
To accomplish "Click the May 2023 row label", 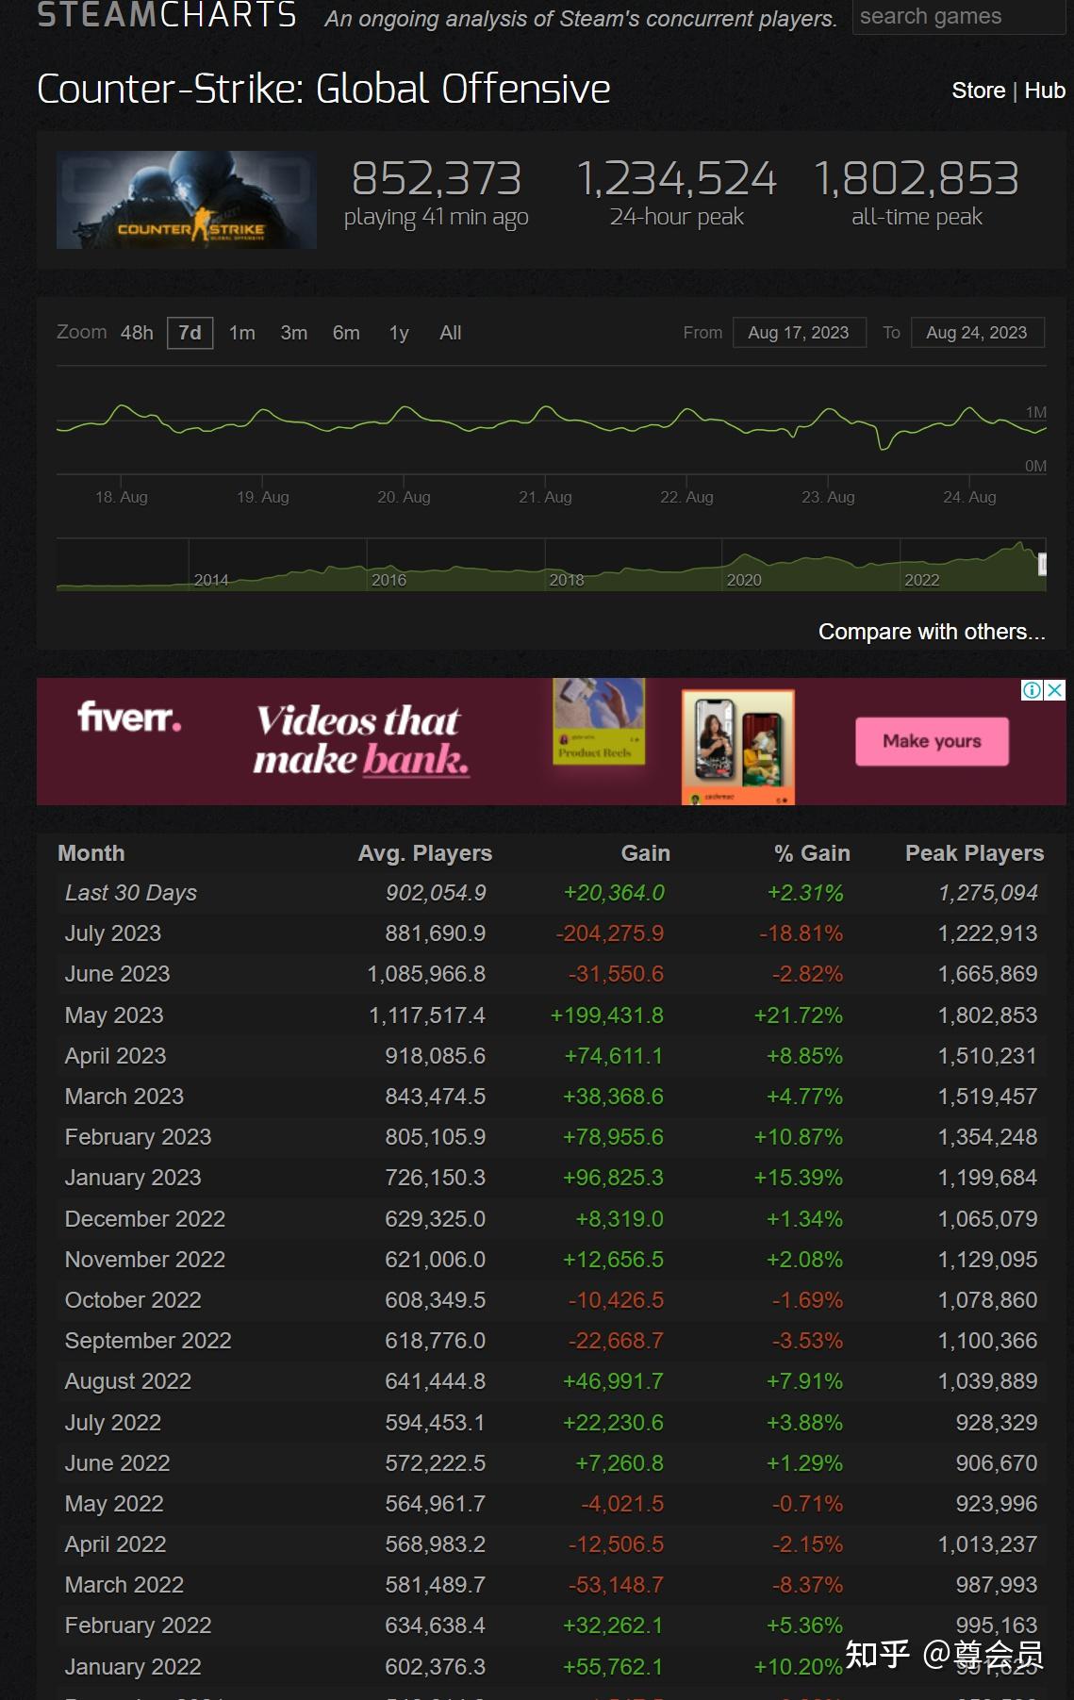I will pos(114,1015).
